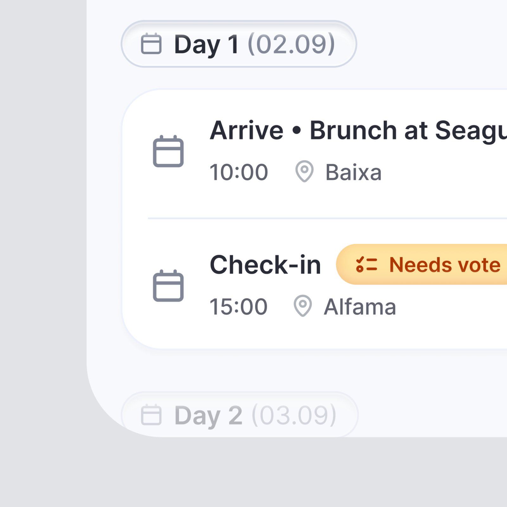Image resolution: width=507 pixels, height=507 pixels.
Task: Click the 15:00 time of the Check-in event
Action: 239,307
